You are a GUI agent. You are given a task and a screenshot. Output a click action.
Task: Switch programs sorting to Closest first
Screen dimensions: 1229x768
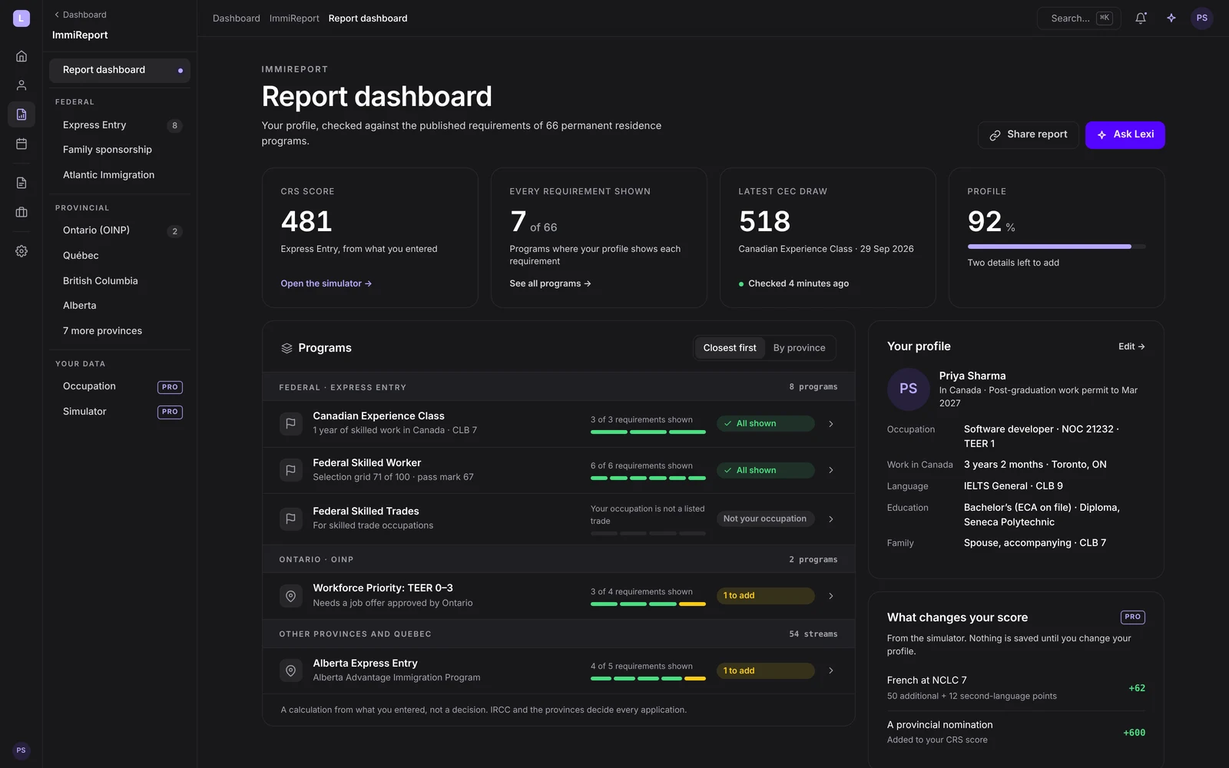coord(729,348)
